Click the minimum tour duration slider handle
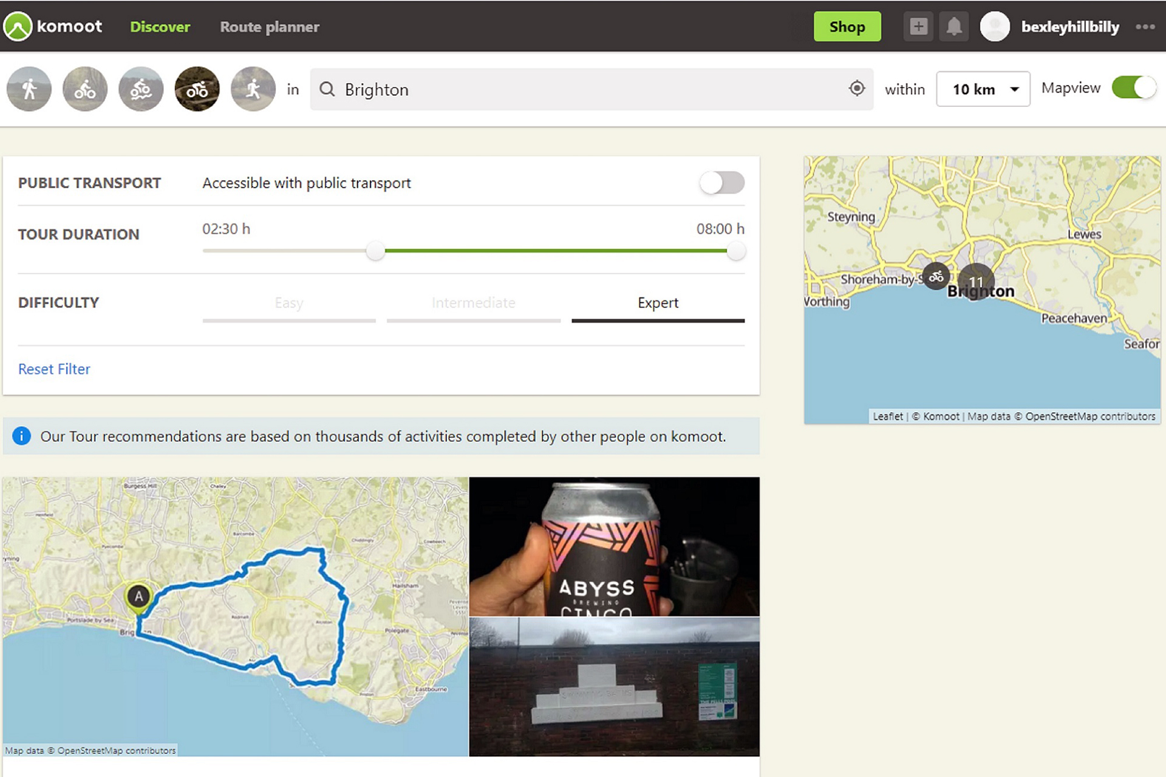The image size is (1166, 777). click(x=375, y=251)
